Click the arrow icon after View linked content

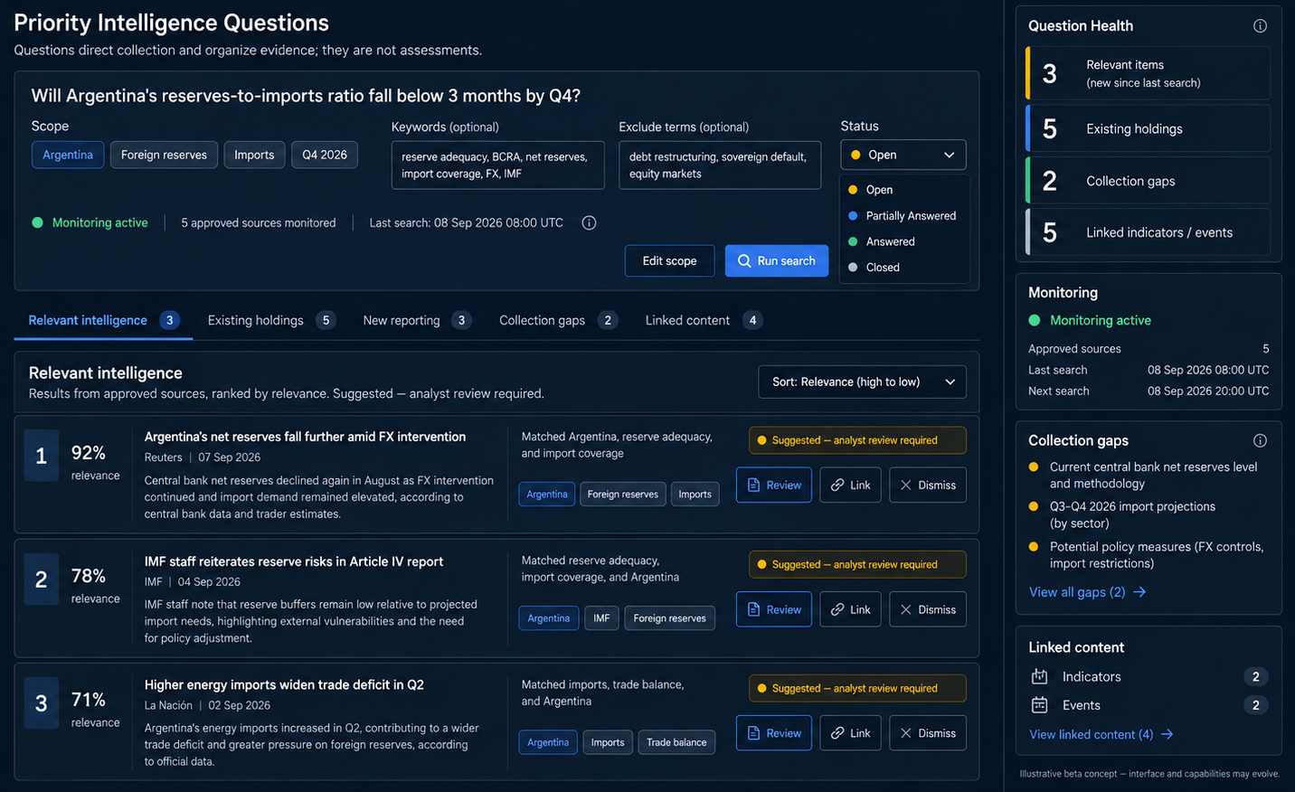coord(1167,734)
